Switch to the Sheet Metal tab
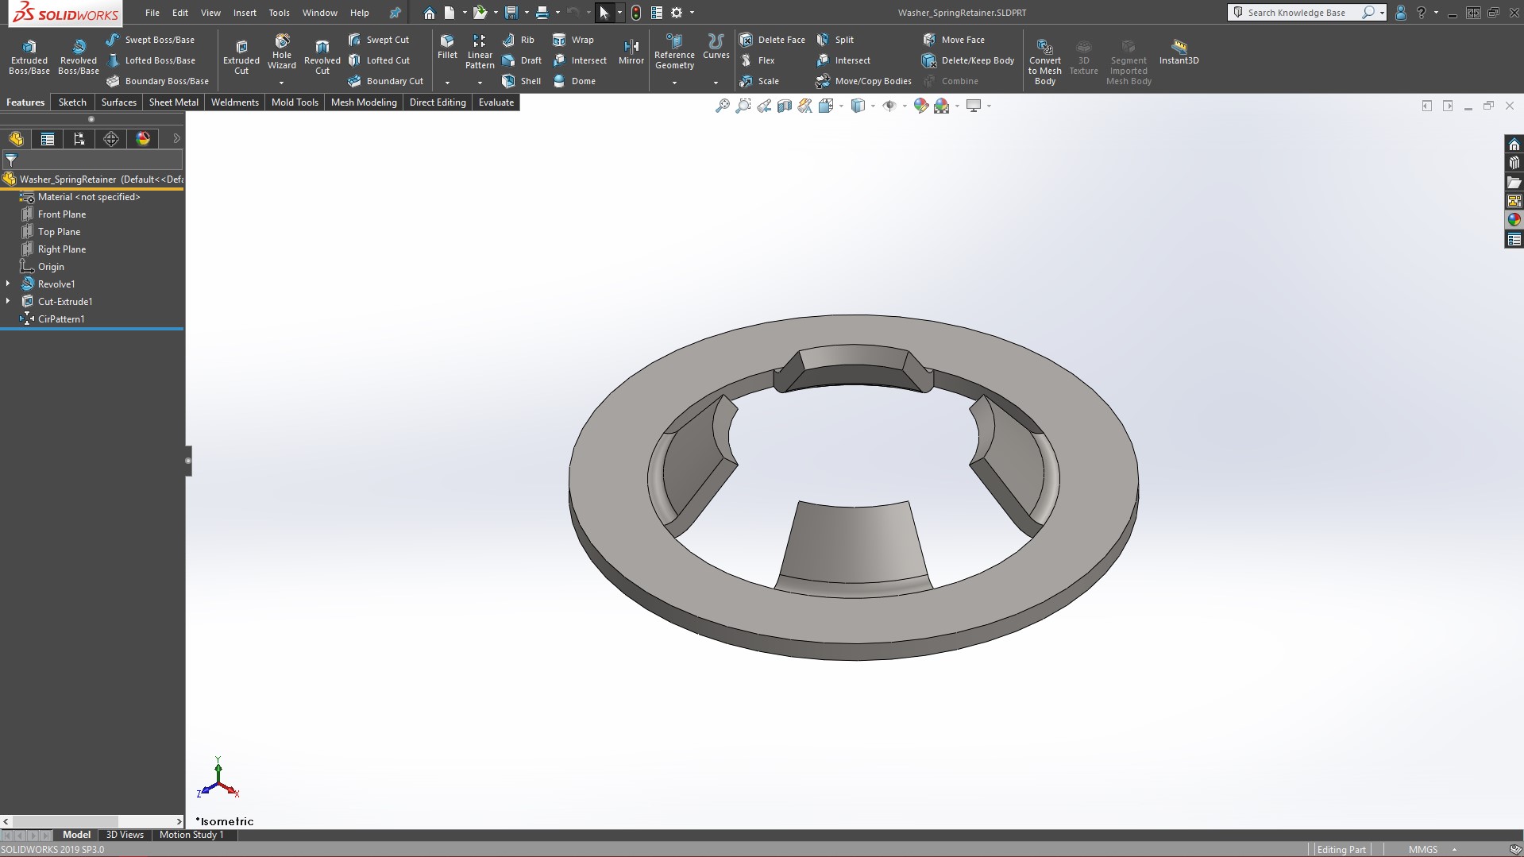 click(173, 102)
